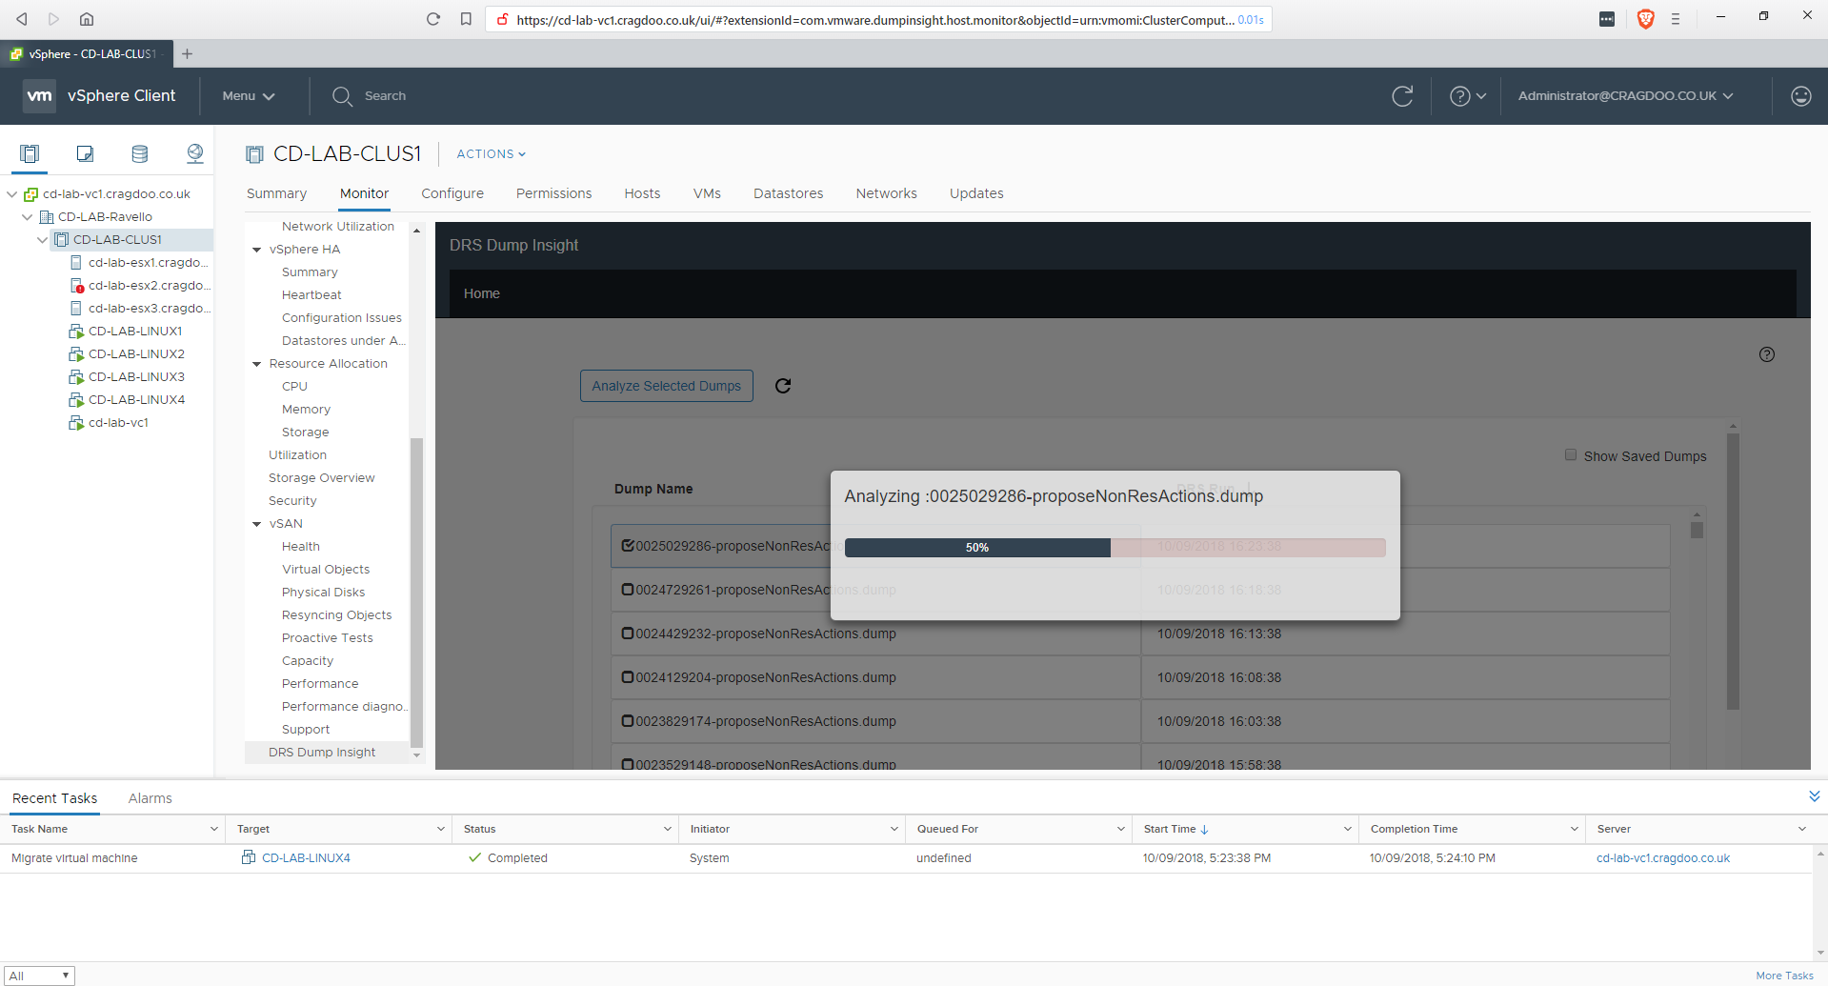Click the browser address bar
Image resolution: width=1828 pixels, height=986 pixels.
pyautogui.click(x=876, y=19)
